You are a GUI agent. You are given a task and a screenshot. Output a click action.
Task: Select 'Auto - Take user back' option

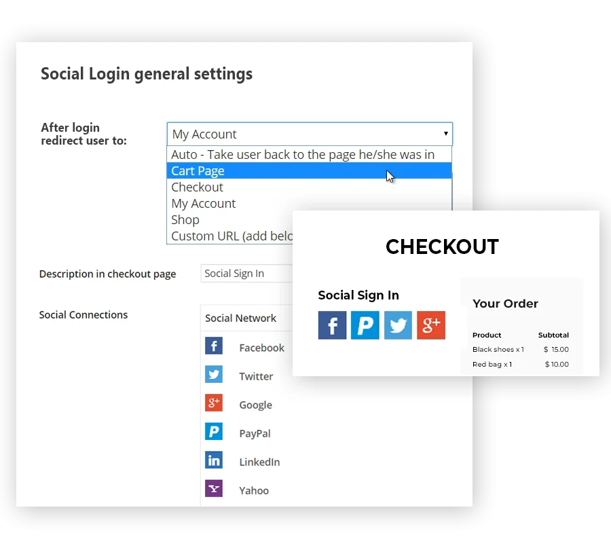point(309,154)
